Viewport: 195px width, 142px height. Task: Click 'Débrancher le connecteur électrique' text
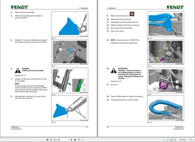point(124,43)
